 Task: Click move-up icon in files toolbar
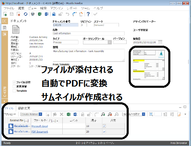tap(165, 114)
